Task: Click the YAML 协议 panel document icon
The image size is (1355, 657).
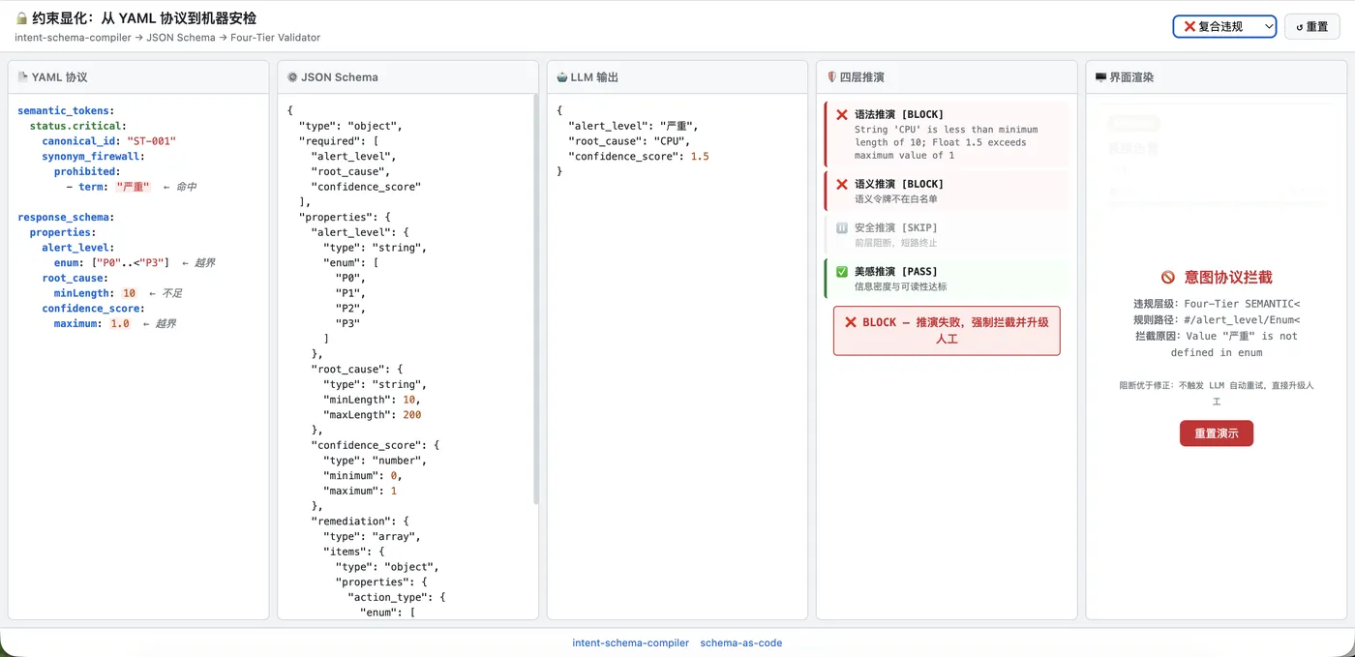Action: (23, 77)
